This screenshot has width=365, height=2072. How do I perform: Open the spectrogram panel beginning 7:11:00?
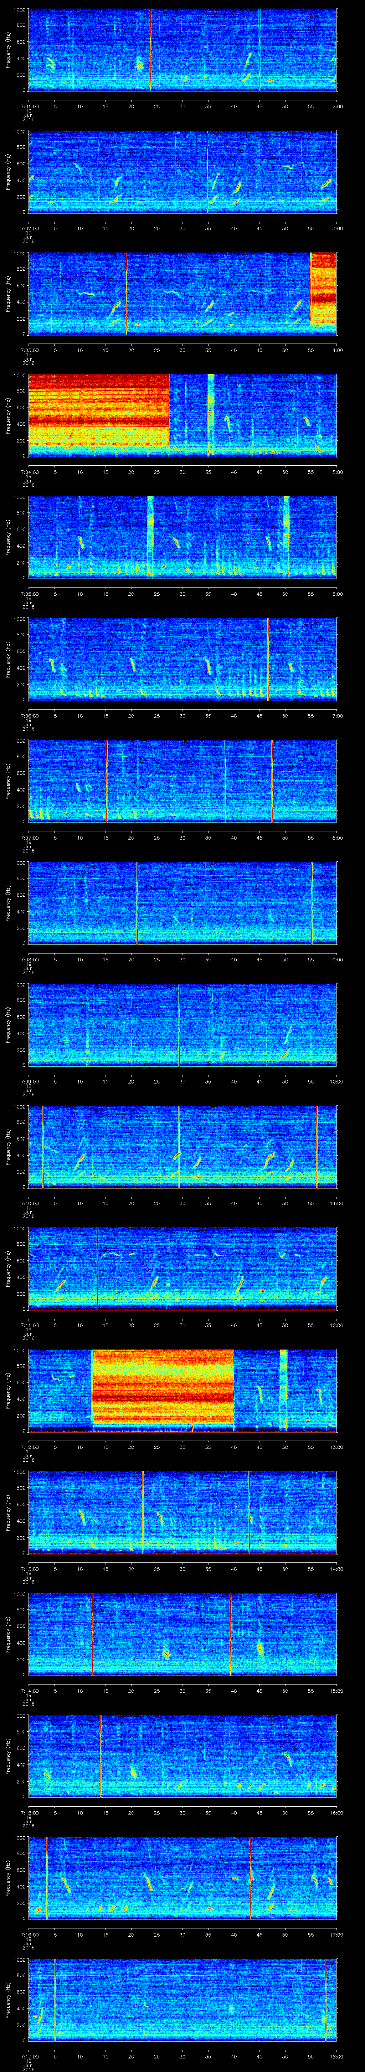(x=182, y=1268)
